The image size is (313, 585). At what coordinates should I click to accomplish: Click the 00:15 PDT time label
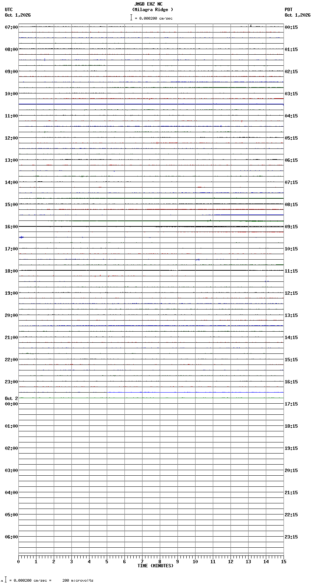click(x=291, y=27)
